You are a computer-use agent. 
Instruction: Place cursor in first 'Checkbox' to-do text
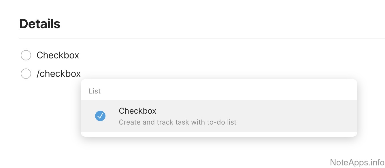(58, 55)
